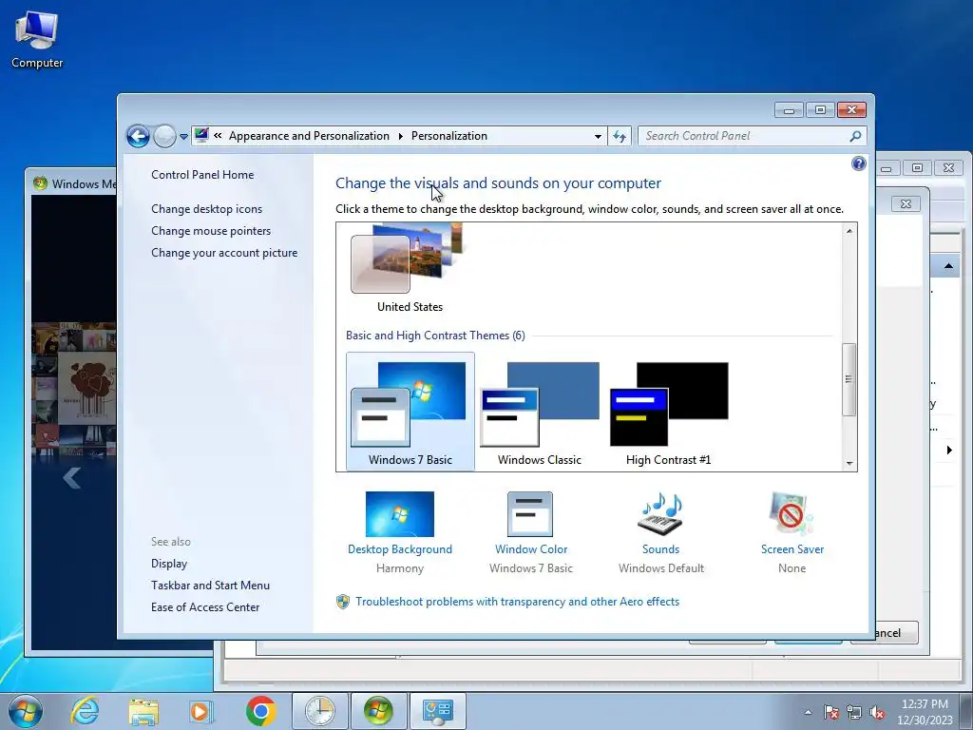Click the Sounds text link
973x730 pixels.
(660, 549)
